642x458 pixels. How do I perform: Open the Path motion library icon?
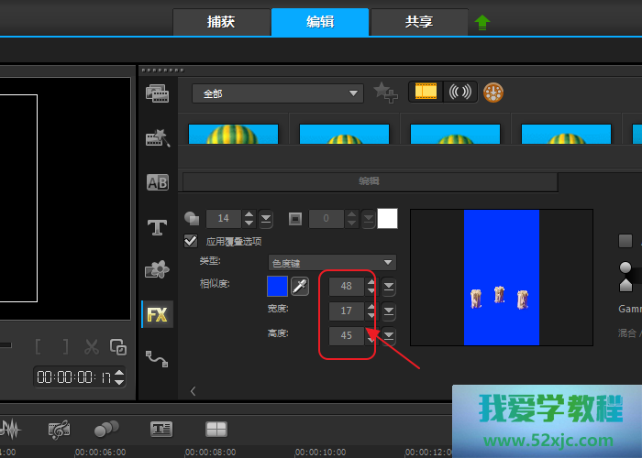tap(157, 358)
